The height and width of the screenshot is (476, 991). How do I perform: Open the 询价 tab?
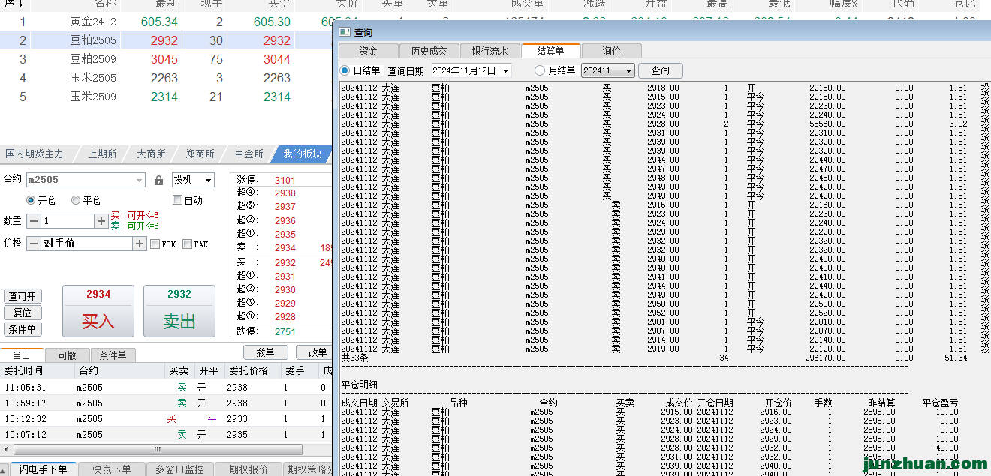pyautogui.click(x=612, y=51)
